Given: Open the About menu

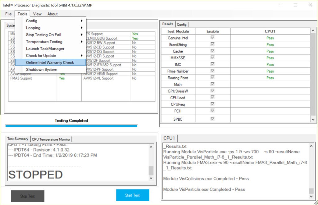Looking at the screenshot, I should click(x=52, y=14).
